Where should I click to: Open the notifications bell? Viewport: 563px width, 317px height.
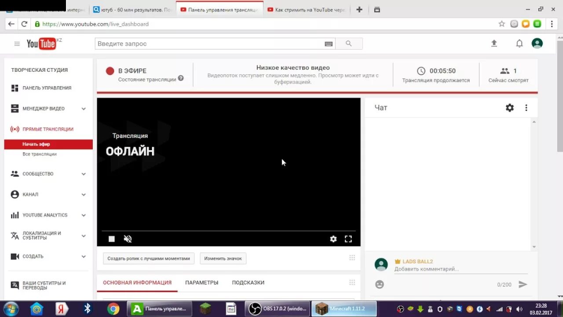click(519, 43)
